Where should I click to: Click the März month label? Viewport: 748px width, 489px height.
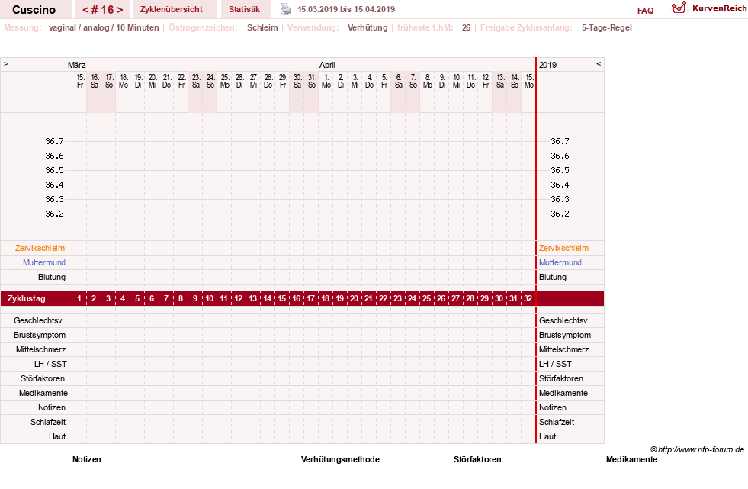[77, 65]
